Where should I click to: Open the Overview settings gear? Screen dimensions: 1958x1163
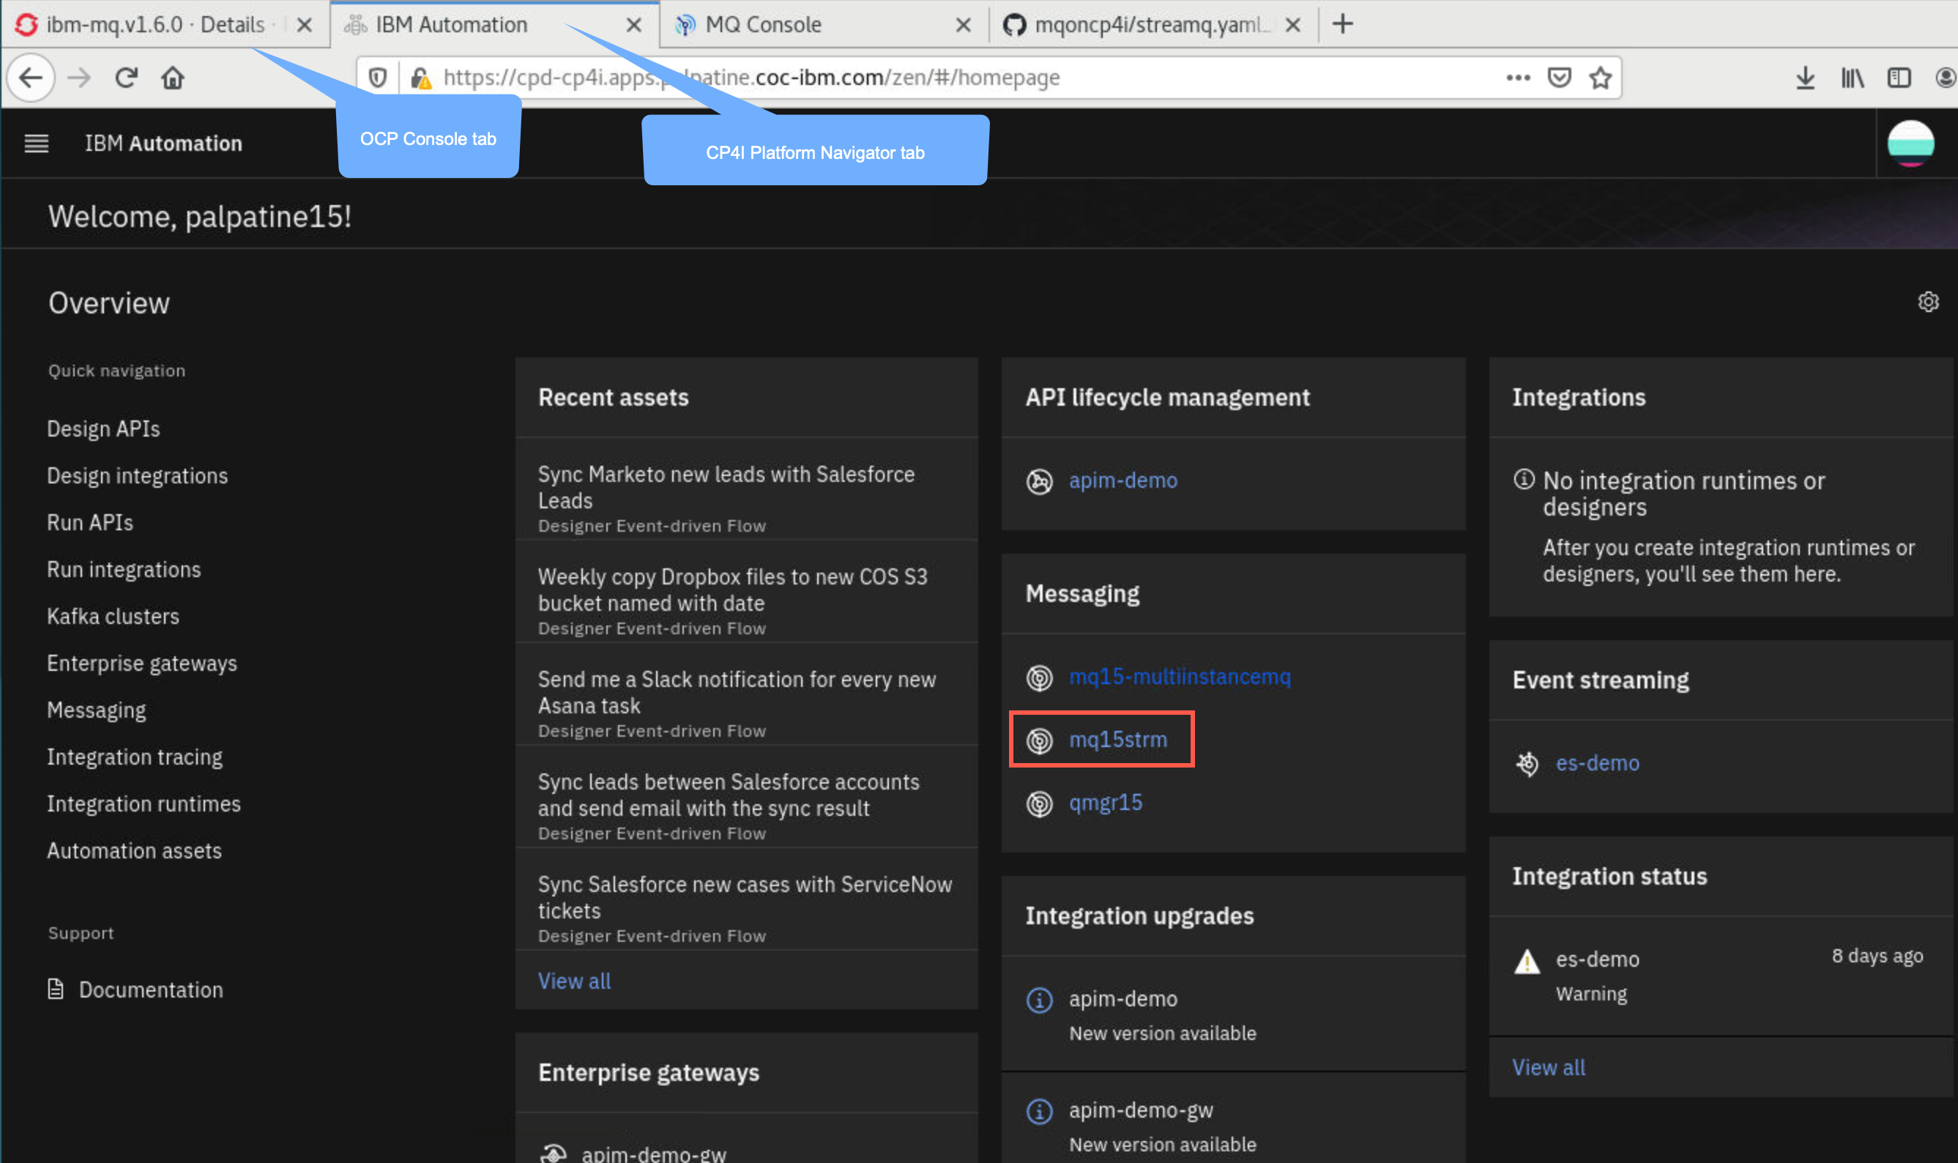pos(1927,302)
